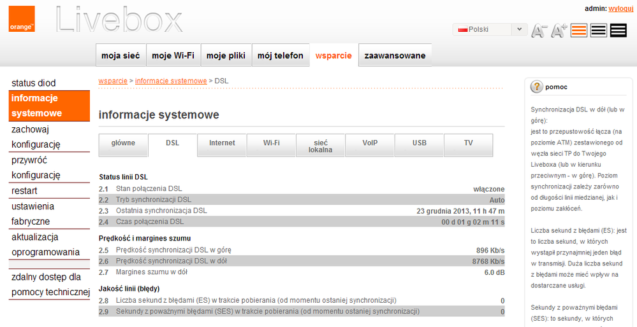Increase font size with A+ icon
Viewport: 637px width, 327px height.
tap(559, 30)
